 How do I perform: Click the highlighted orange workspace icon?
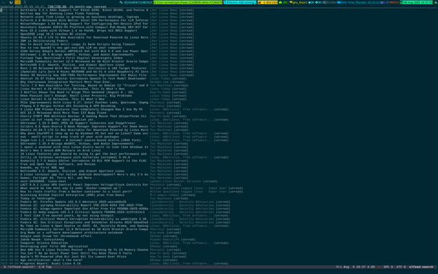click(x=17, y=2)
